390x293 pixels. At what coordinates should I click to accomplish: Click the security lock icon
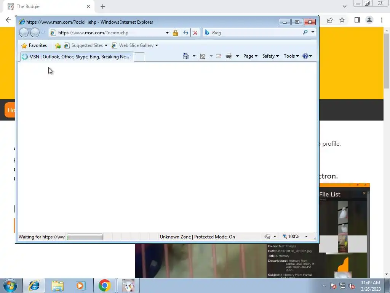click(175, 33)
